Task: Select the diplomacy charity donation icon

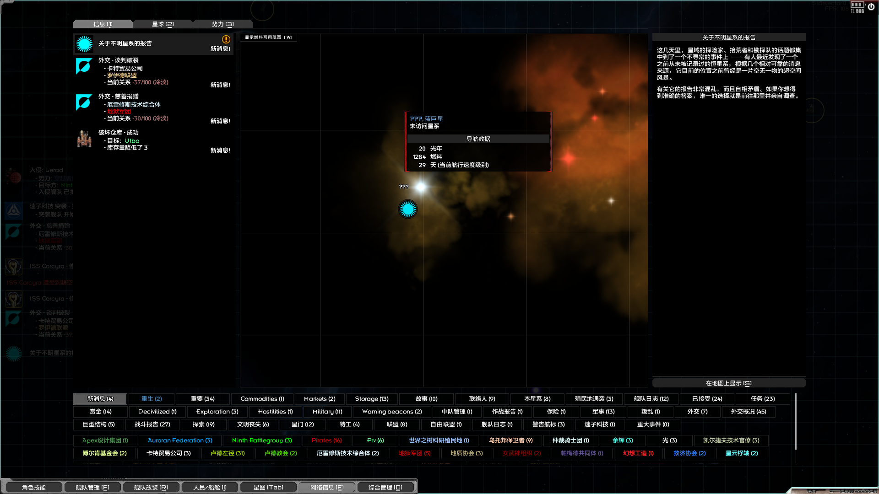Action: point(84,102)
